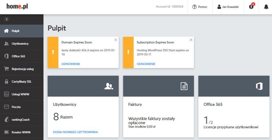
Task: Click the '8 Razem' user count
Action: coord(63,117)
